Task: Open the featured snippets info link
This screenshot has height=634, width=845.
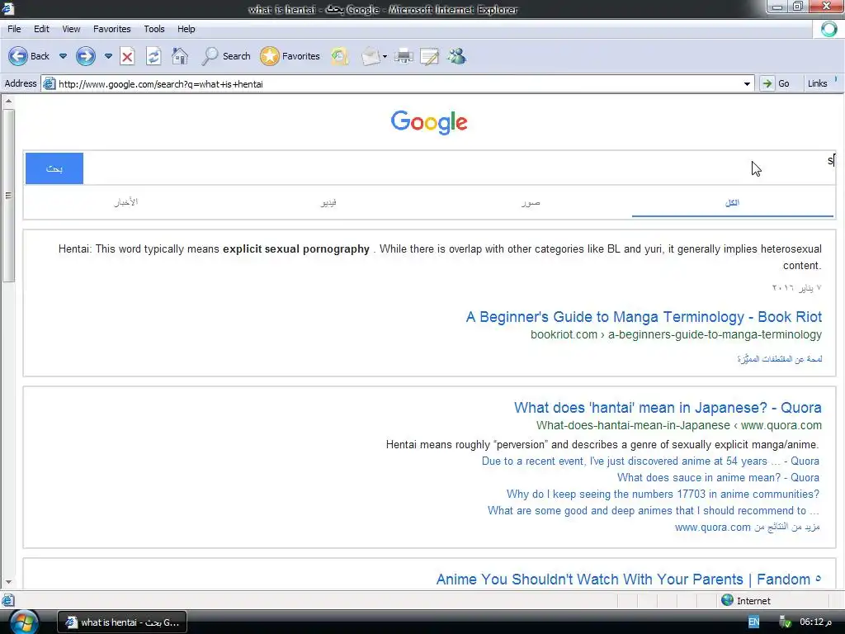Action: 780,359
